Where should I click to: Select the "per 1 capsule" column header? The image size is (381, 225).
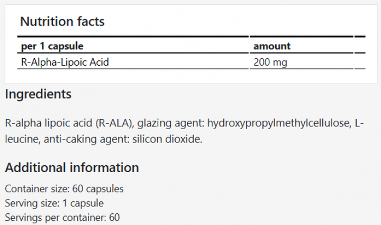[52, 46]
